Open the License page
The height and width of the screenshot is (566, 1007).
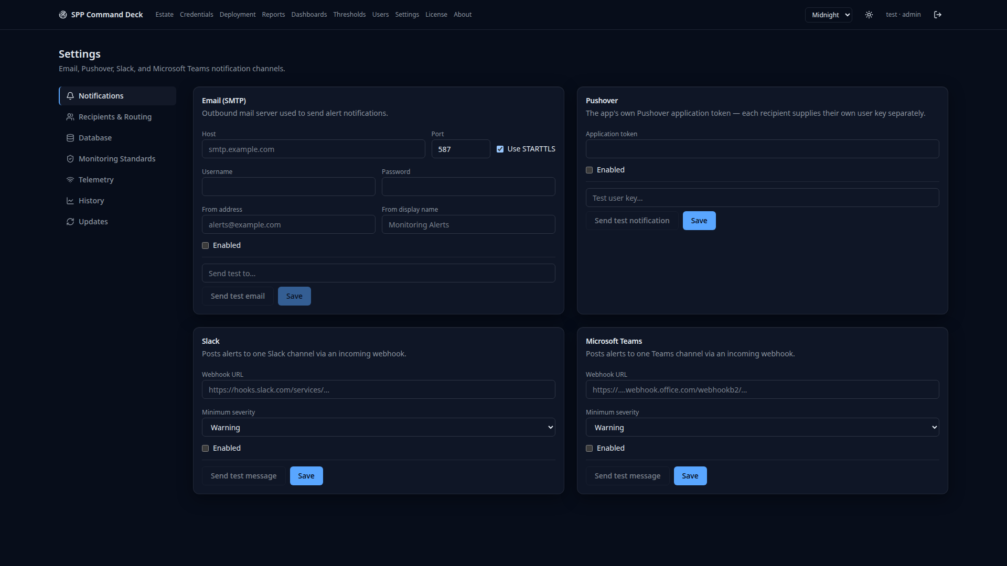click(x=436, y=15)
